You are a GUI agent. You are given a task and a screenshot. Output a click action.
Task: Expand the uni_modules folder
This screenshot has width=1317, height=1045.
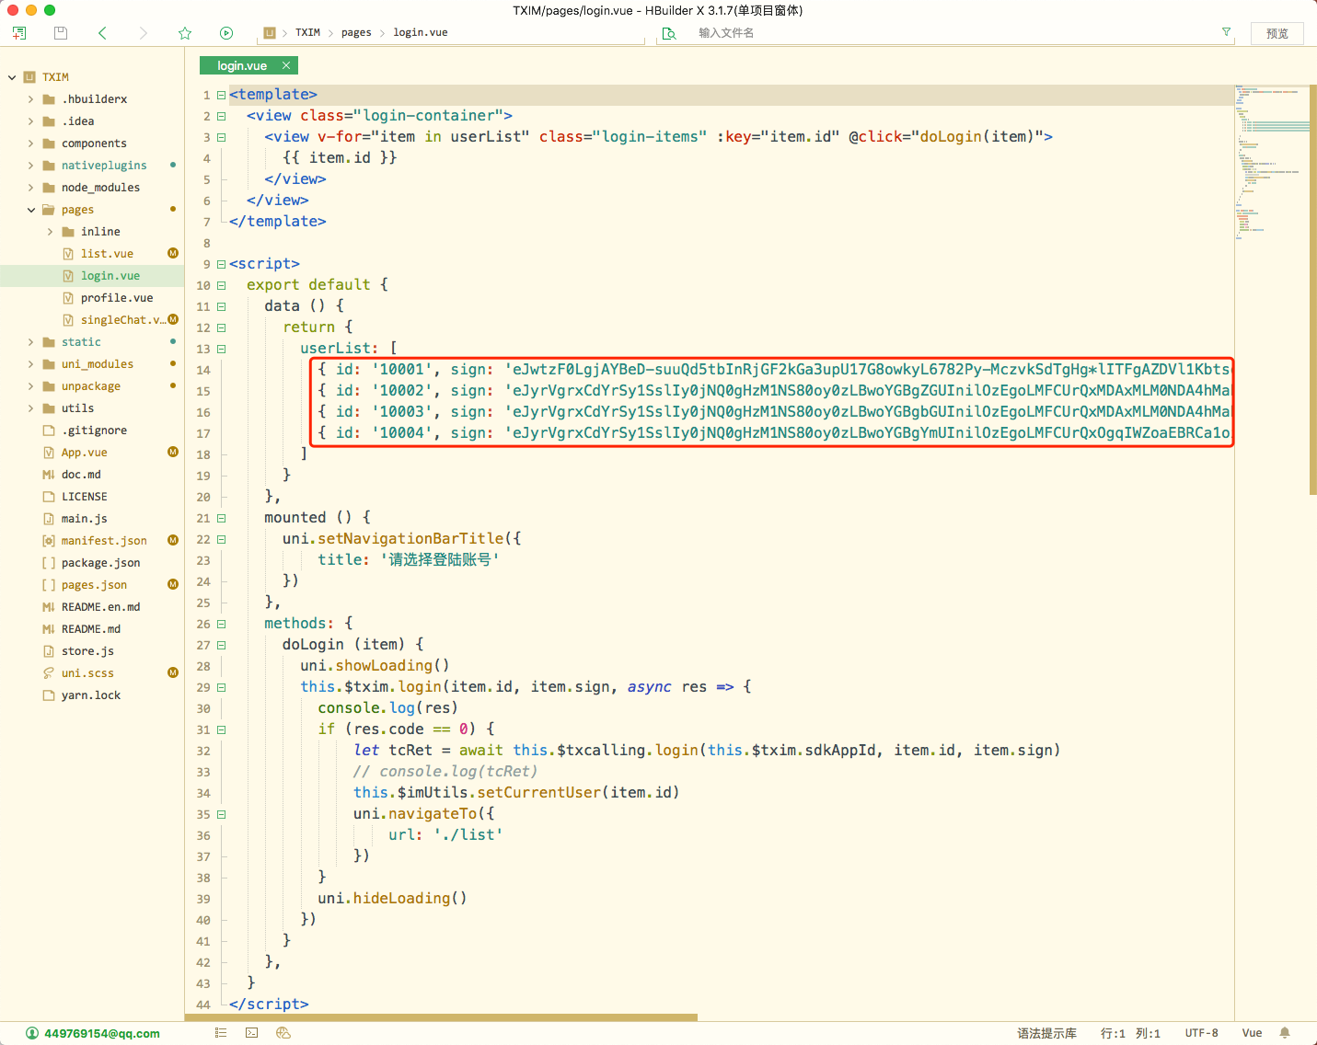(x=31, y=364)
